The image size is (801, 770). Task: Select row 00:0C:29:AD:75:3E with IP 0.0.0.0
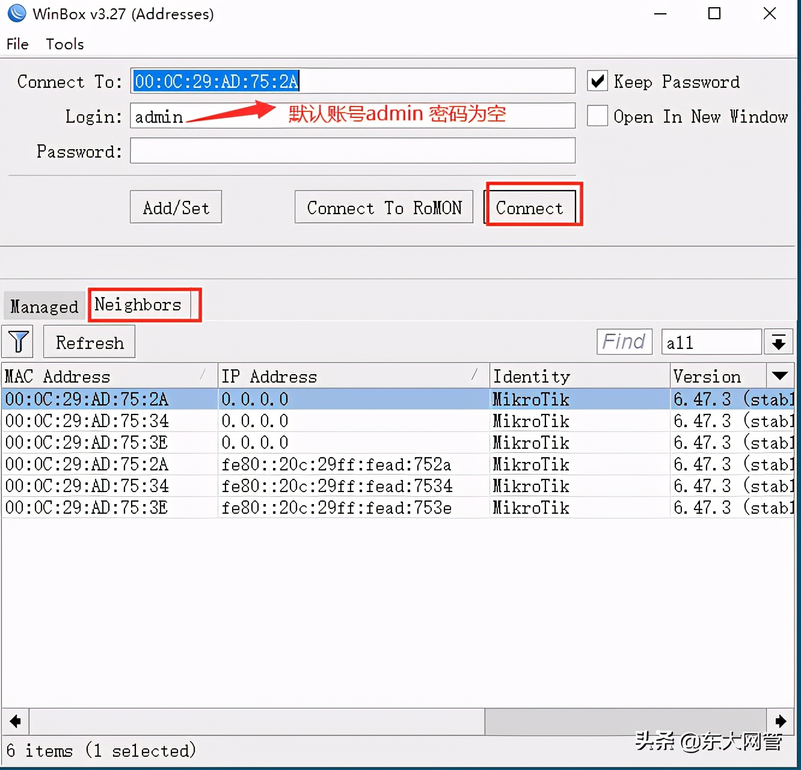[x=398, y=443]
